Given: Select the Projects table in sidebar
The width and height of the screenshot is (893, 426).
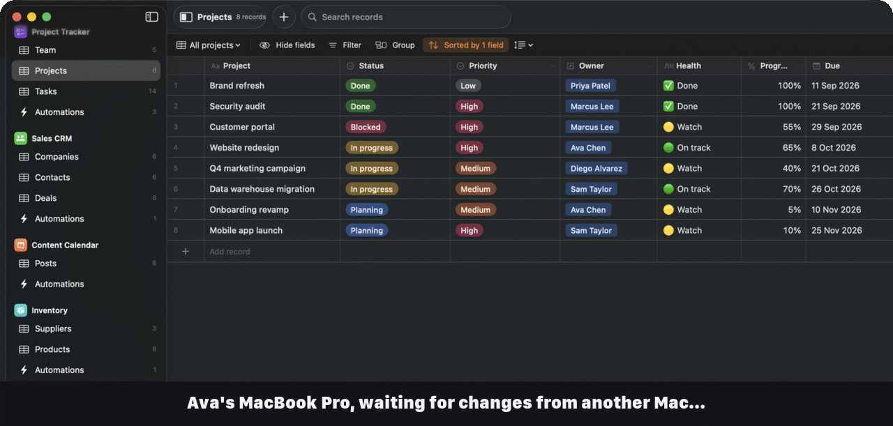Looking at the screenshot, I should click(x=87, y=70).
